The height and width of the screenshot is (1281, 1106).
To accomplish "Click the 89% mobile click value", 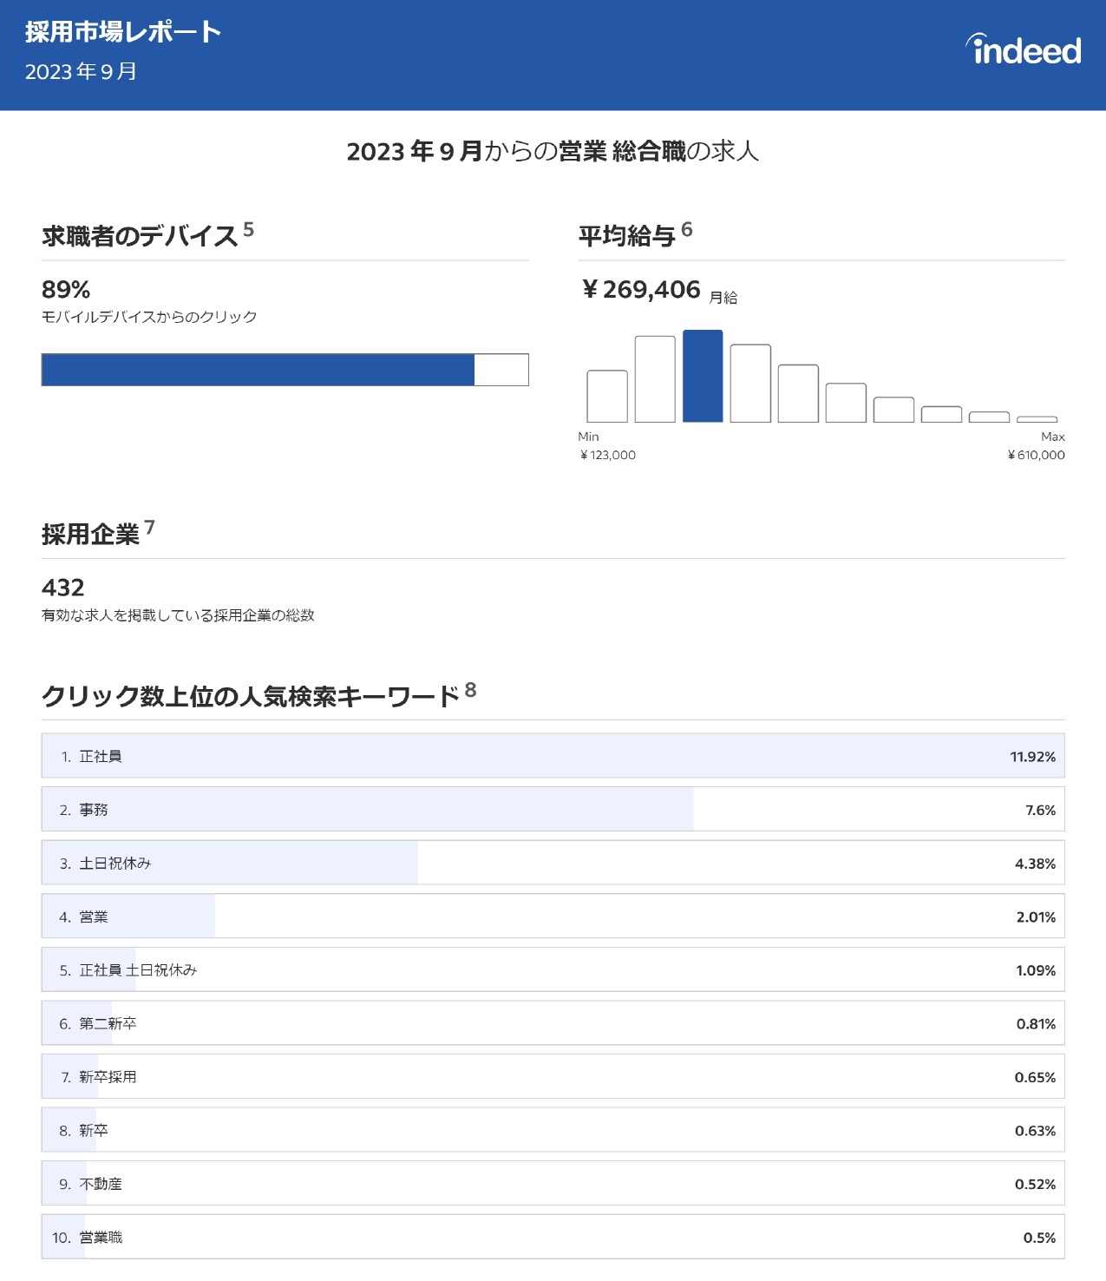I will (x=66, y=289).
